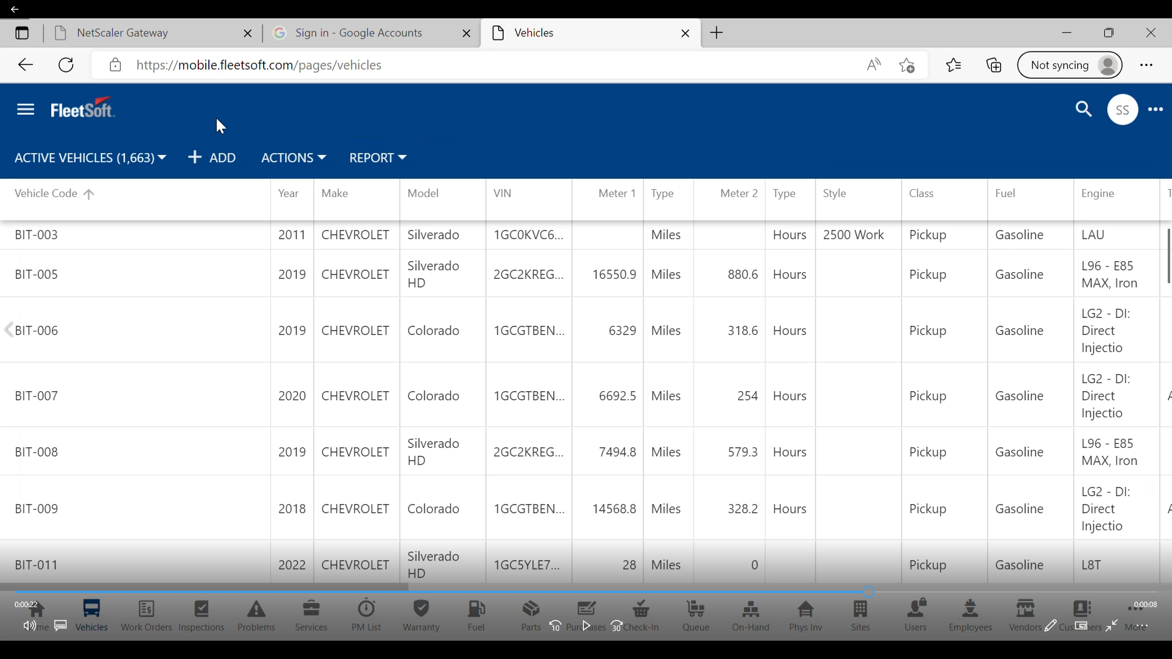Image resolution: width=1172 pixels, height=659 pixels.
Task: Switch to Sign in Google Accounts tab
Action: pos(360,34)
